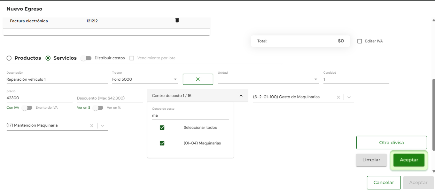The width and height of the screenshot is (435, 191).
Task: Click the Cancelar button
Action: 384,183
